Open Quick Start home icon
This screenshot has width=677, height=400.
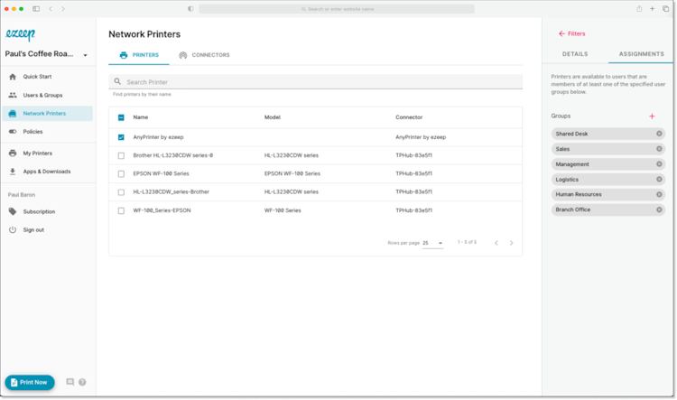click(x=13, y=77)
